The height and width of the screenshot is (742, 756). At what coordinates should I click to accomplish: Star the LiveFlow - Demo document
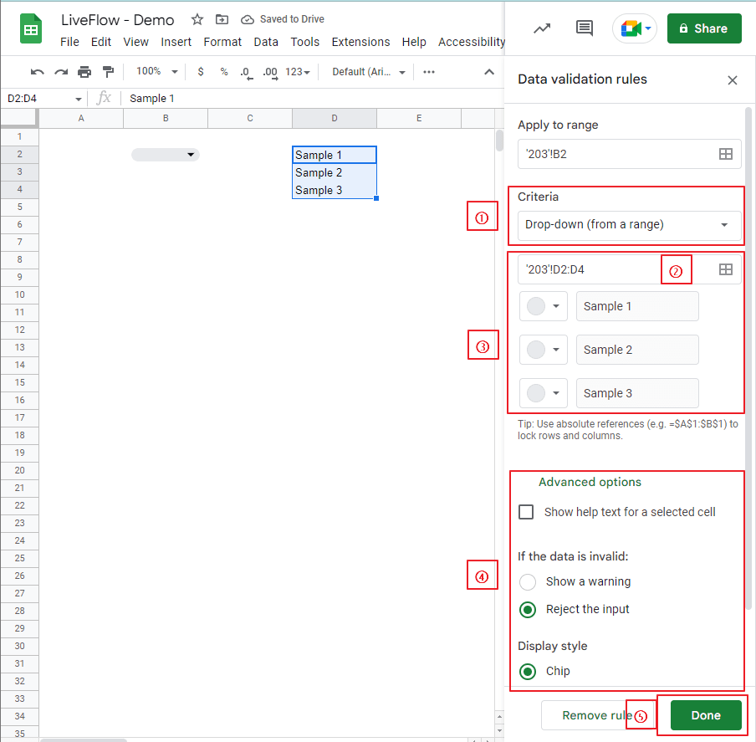click(x=197, y=19)
